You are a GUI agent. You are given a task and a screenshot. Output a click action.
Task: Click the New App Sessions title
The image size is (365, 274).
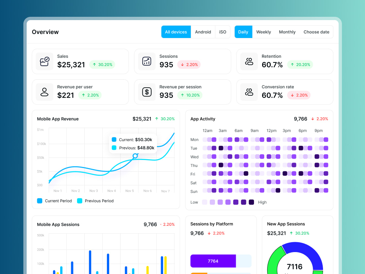286,224
